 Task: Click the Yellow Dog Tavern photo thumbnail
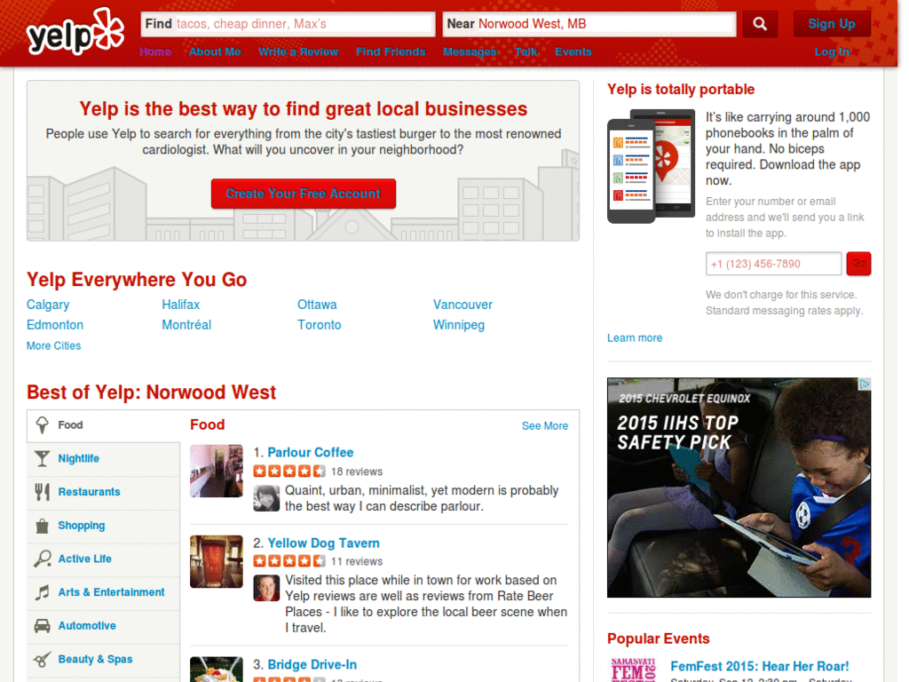[217, 561]
